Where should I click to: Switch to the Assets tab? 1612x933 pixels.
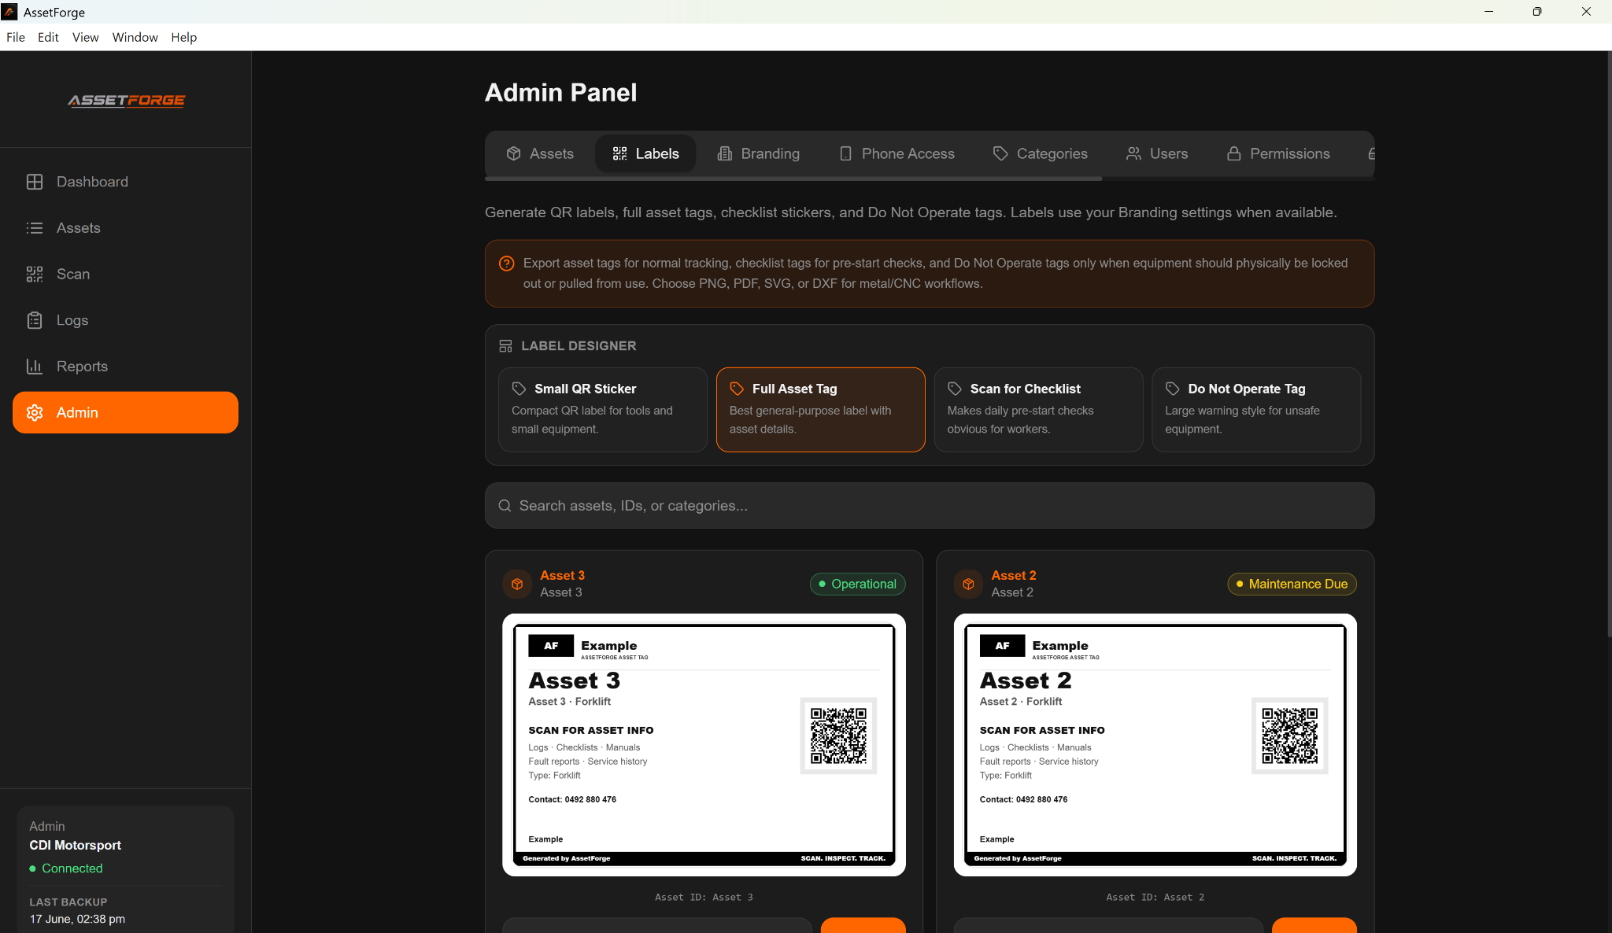pyautogui.click(x=540, y=153)
